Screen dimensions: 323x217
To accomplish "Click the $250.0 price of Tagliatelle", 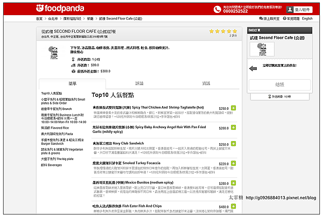I will [224, 108].
